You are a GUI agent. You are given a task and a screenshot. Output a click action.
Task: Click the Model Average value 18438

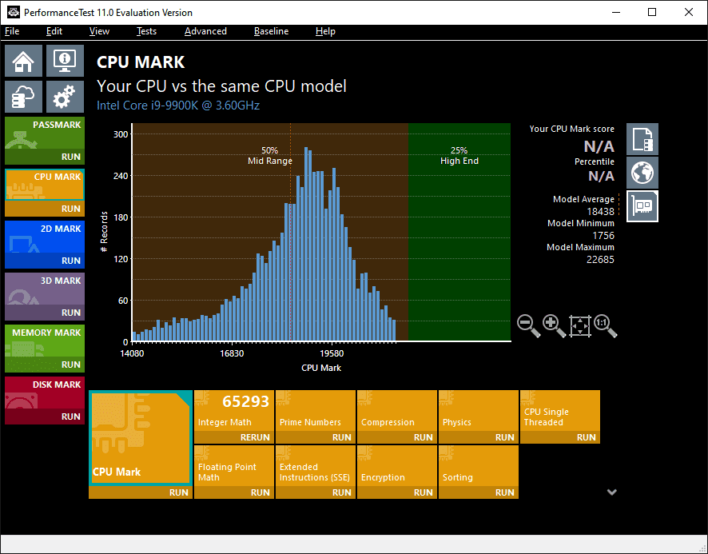pyautogui.click(x=600, y=212)
